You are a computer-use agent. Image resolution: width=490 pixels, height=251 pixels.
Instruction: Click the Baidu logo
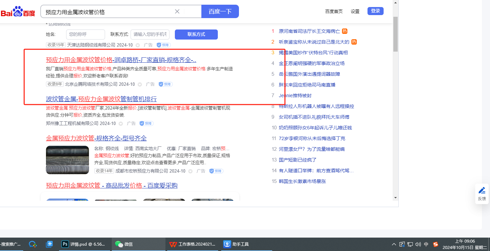[18, 12]
